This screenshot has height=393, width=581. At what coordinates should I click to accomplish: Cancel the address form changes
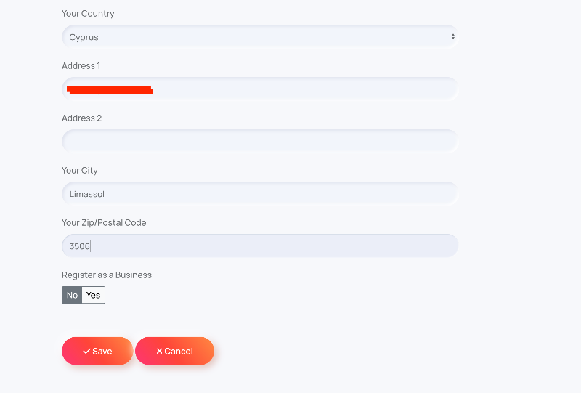(174, 351)
